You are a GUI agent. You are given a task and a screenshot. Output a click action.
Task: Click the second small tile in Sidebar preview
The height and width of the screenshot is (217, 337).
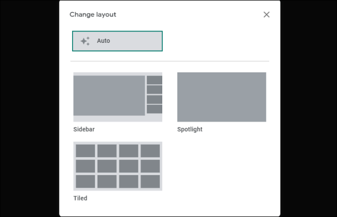tap(155, 89)
